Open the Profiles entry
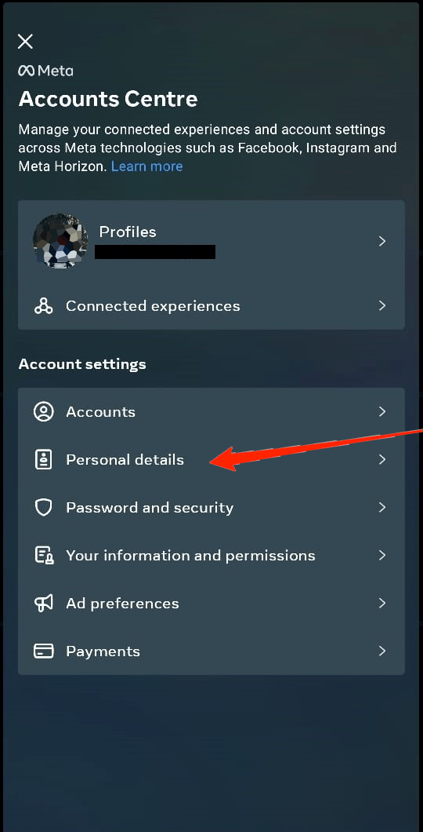 [x=211, y=242]
